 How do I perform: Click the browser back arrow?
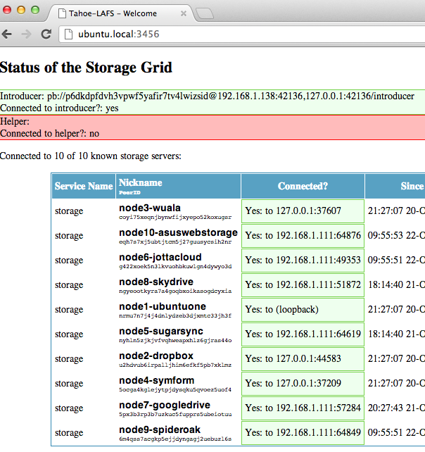[6, 34]
